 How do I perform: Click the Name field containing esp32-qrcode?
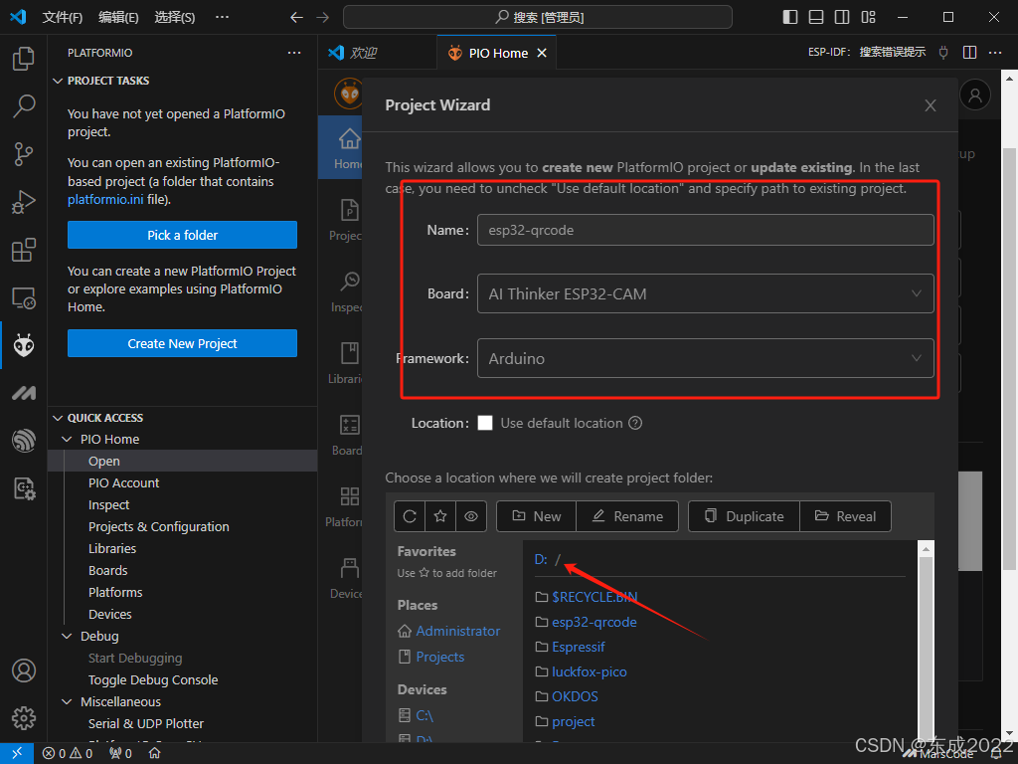(x=705, y=230)
